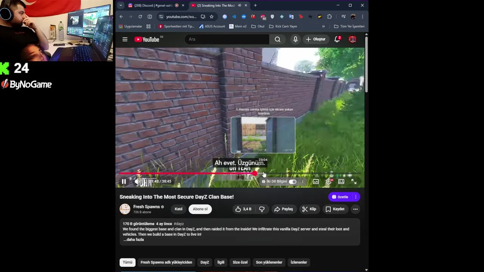Click the özetle summary button
The width and height of the screenshot is (484, 272).
(x=340, y=197)
